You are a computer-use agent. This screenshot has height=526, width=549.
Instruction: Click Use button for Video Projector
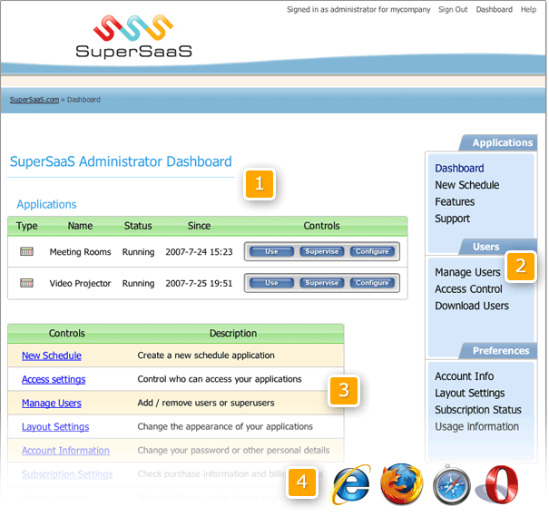pos(271,283)
